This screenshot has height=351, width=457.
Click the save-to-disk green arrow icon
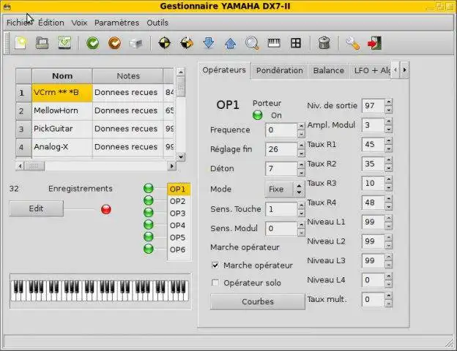point(64,43)
